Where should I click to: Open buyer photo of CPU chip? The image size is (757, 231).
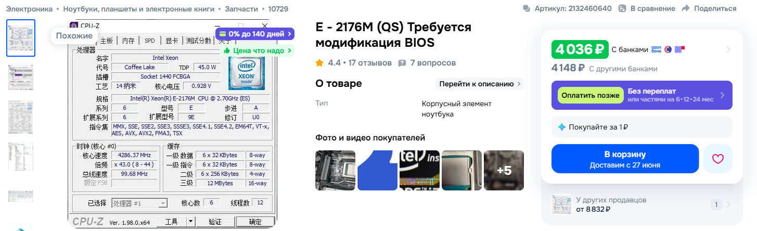pos(461,170)
